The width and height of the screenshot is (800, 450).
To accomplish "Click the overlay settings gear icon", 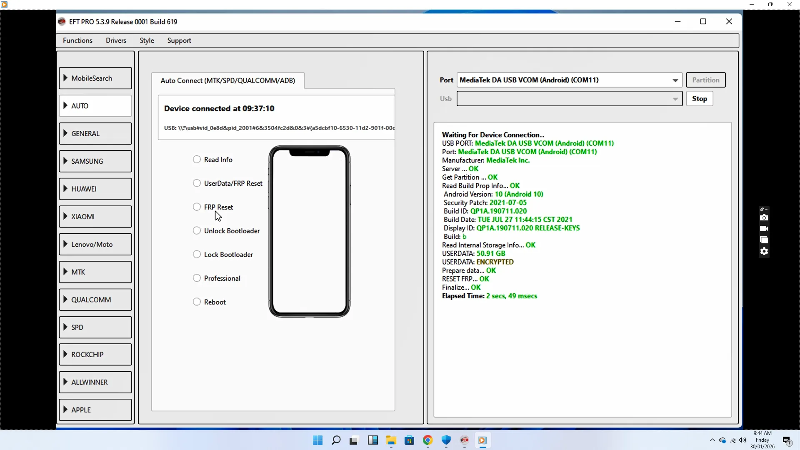I will (x=764, y=251).
